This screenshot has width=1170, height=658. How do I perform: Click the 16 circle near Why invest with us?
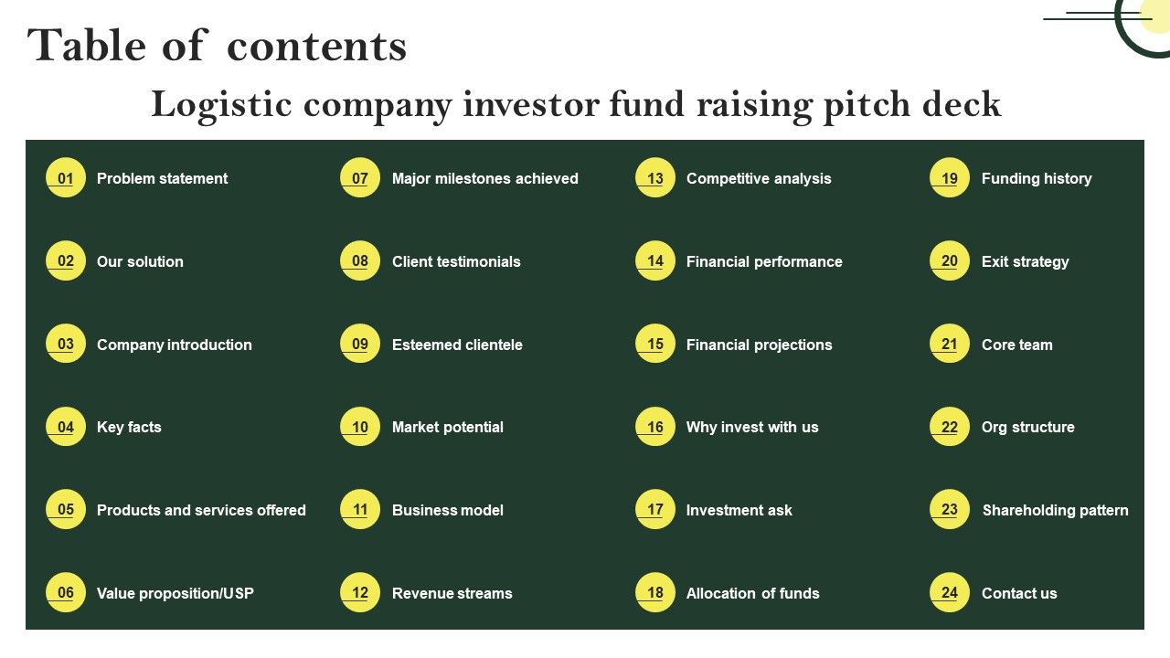point(655,427)
